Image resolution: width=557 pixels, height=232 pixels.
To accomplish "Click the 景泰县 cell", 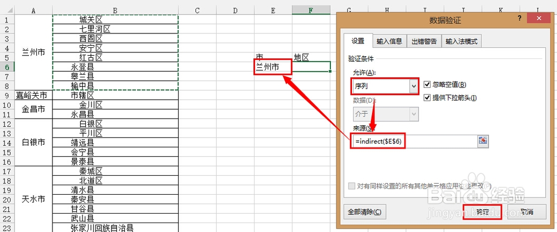I will click(x=115, y=162).
